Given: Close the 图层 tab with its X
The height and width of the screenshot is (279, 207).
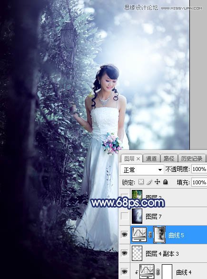Looking at the screenshot, I should (x=138, y=159).
